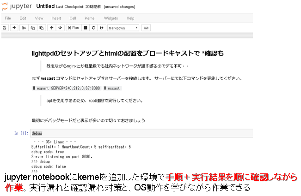Viewport: 301px width, 196px height.
Task: Restart kernel and run all fast-forward icon
Action: click(x=102, y=28)
